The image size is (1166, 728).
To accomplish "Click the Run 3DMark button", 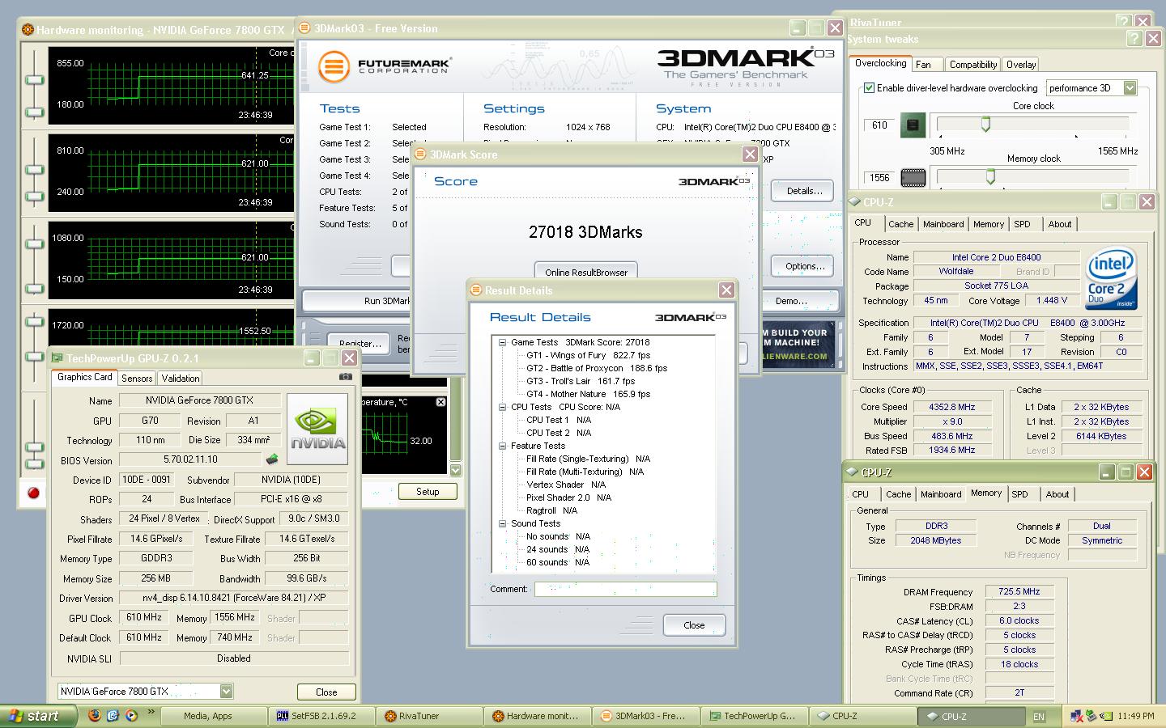I will 357,300.
